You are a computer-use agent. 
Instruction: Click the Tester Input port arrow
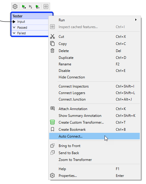coord(14,22)
